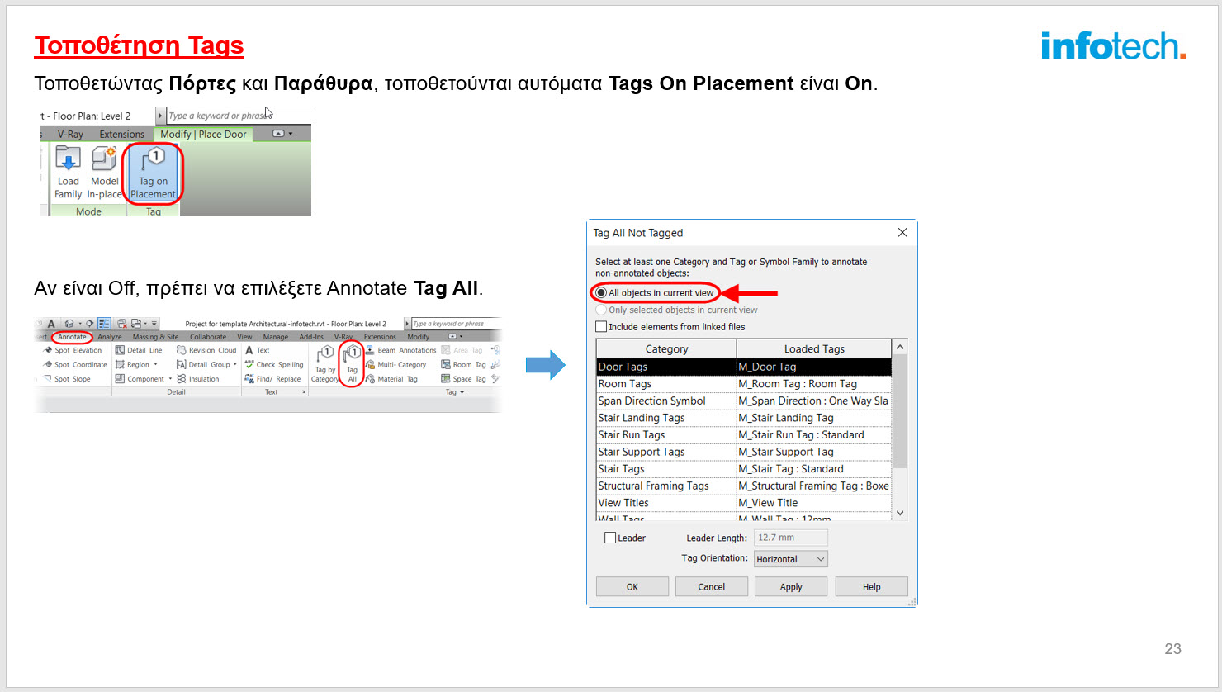Select All objects in current view option
This screenshot has height=692, width=1222.
[655, 292]
